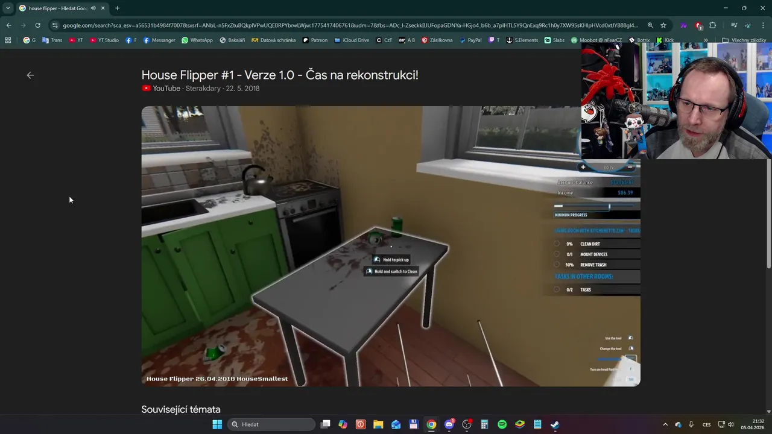This screenshot has height=434, width=772.
Task: Open the iCloud Drive bookmark
Action: coord(352,40)
